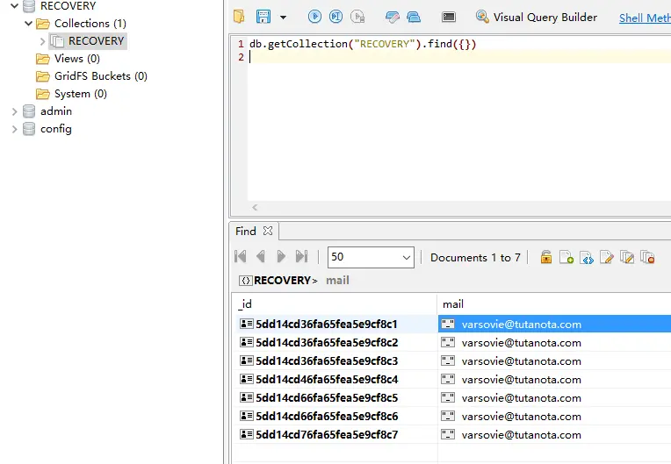Select id ending in cf8c6
The width and height of the screenshot is (671, 464).
[327, 416]
